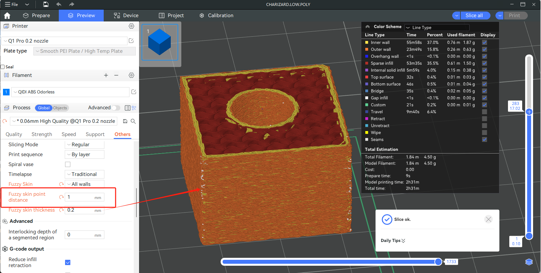Add a filament with the plus icon
The height and width of the screenshot is (273, 541).
coord(106,75)
